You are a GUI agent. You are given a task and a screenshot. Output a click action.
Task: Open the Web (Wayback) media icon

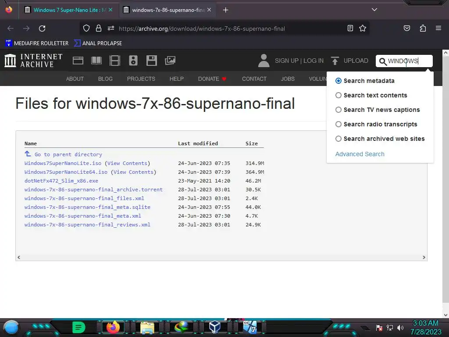(x=78, y=61)
